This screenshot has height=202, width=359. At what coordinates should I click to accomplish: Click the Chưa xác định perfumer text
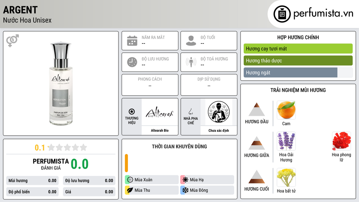point(219,130)
